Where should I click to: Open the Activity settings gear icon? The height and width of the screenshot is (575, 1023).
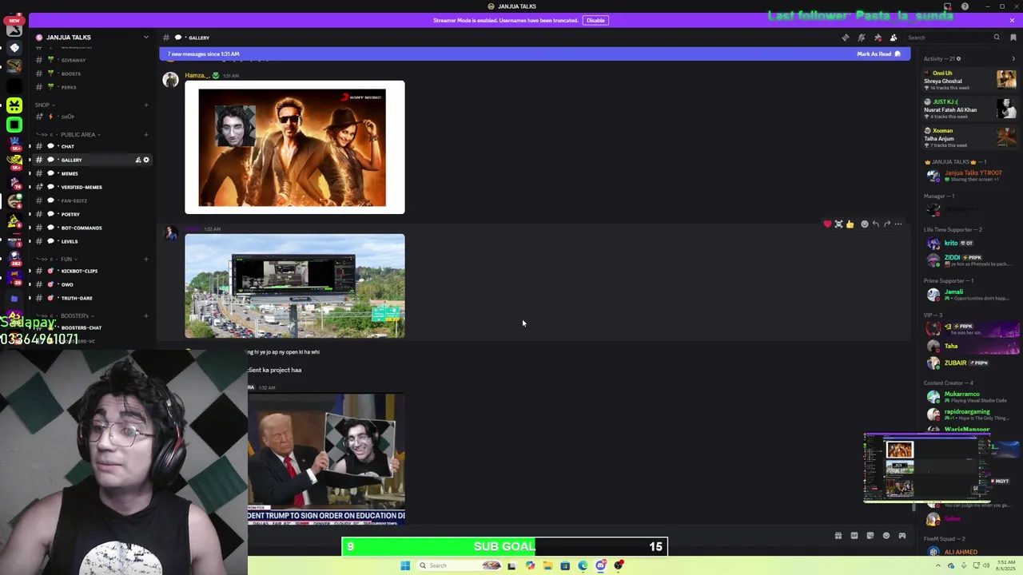pos(958,58)
